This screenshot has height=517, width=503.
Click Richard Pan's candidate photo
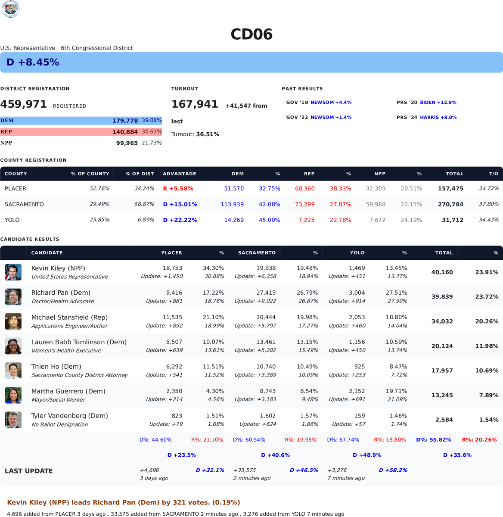point(13,297)
